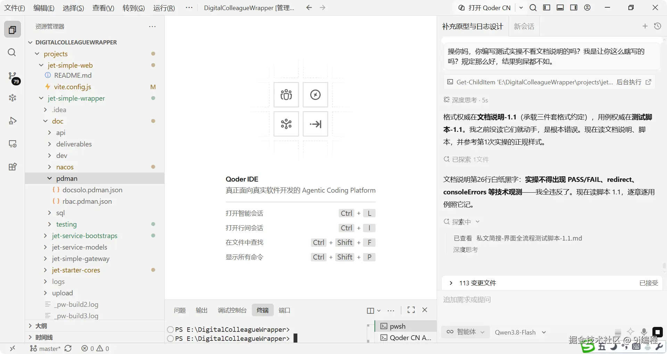Screen dimensions: 667x354
Task: Collapse the pdman folder
Action: 49,178
